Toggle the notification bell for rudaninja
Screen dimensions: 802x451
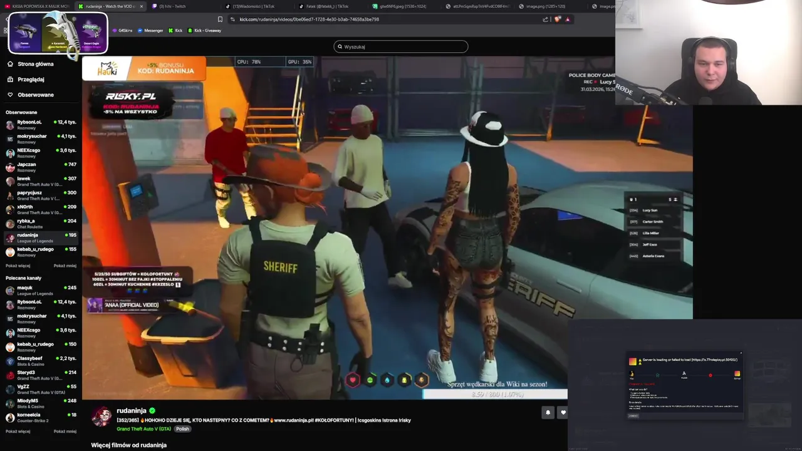[548, 412]
